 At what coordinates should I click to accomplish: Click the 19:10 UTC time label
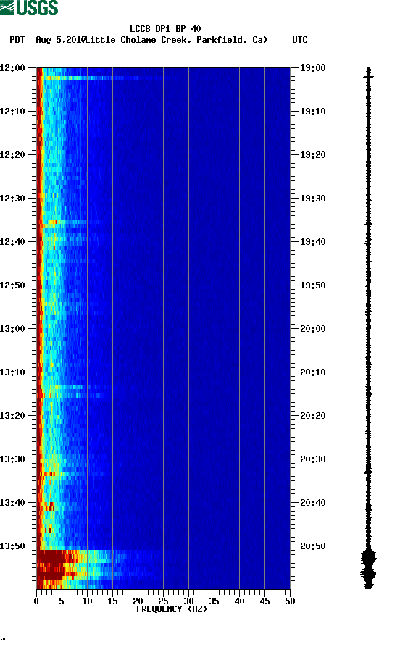[312, 111]
